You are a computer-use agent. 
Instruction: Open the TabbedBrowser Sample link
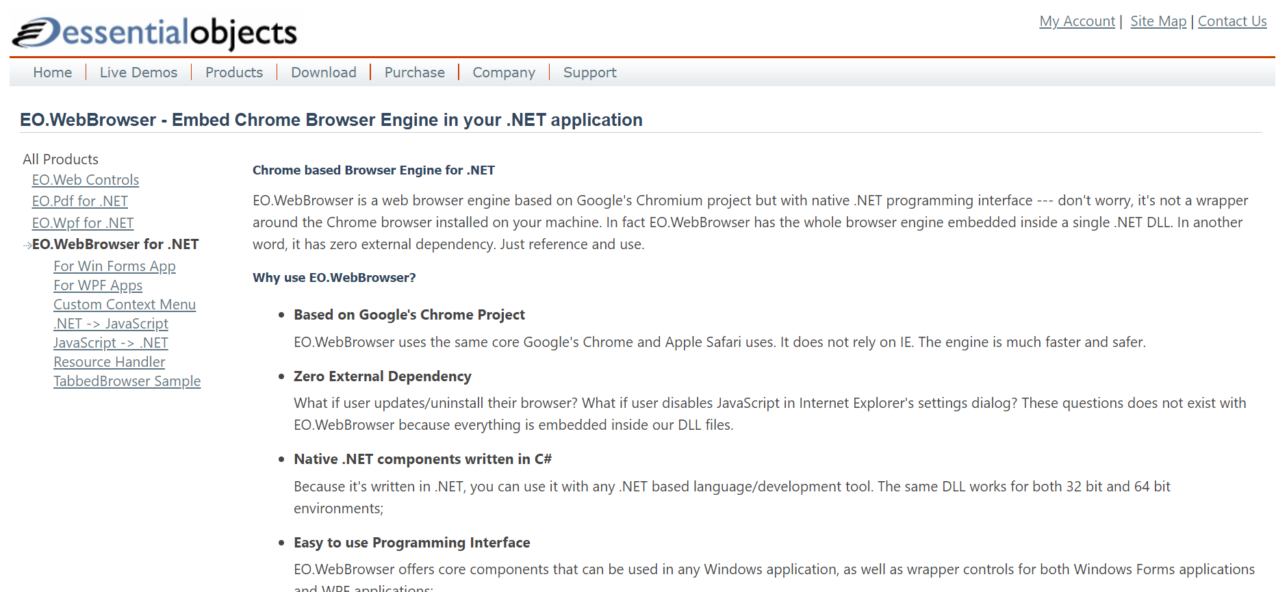tap(127, 381)
